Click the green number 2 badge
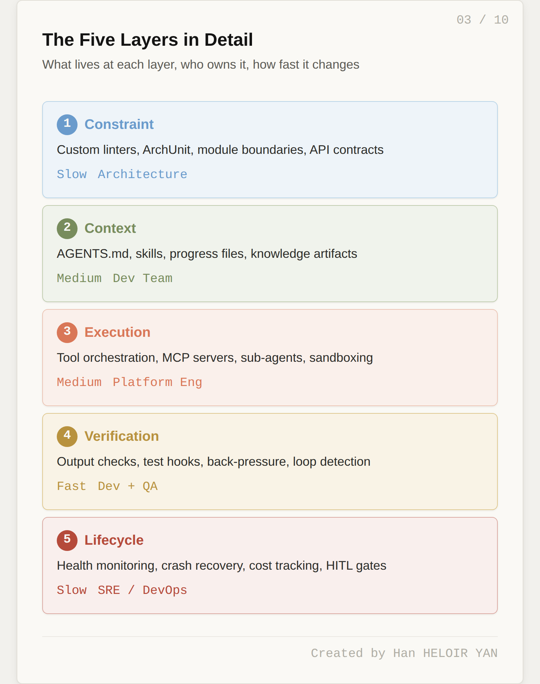 click(x=67, y=228)
